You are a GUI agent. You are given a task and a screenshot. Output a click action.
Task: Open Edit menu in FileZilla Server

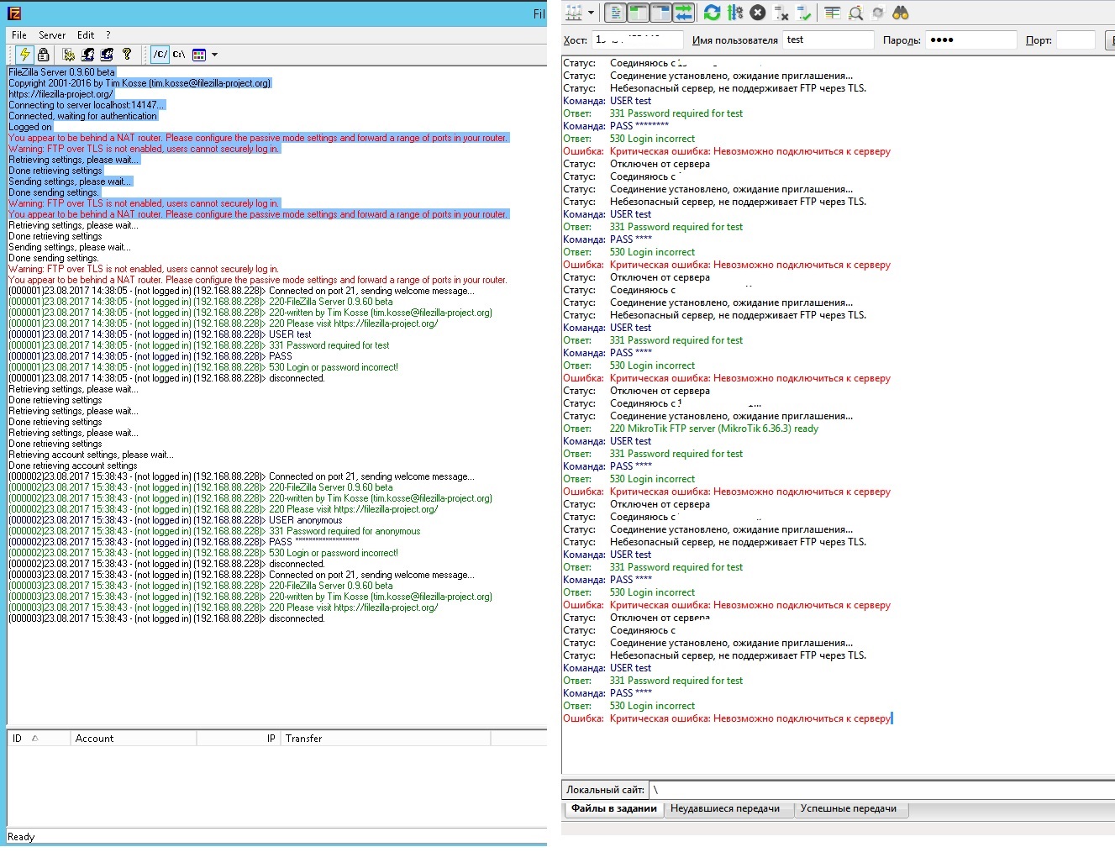[86, 35]
